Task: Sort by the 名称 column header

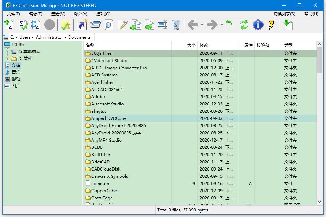Action: (128, 45)
